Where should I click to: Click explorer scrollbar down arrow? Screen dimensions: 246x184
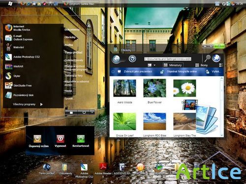[x=222, y=135]
